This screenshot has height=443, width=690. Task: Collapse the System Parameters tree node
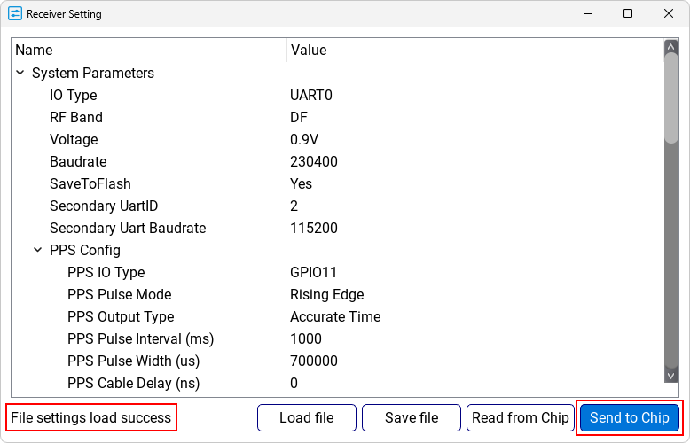20,74
